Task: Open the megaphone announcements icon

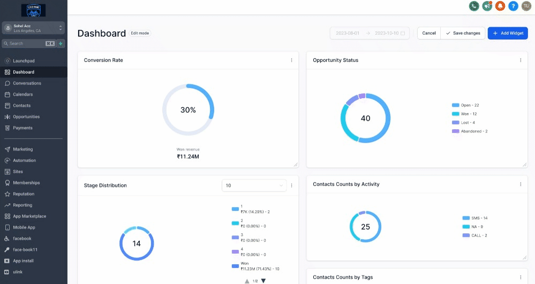Action: [487, 6]
